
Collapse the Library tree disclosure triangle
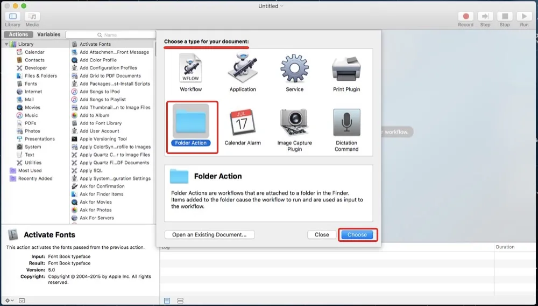coord(6,44)
